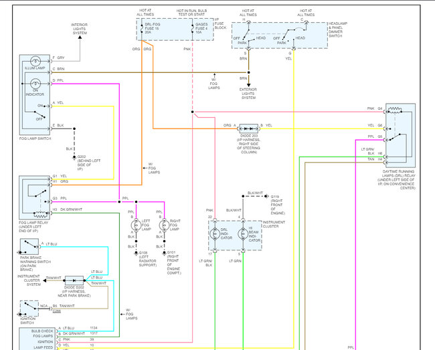435x350 pixels.
Task: Select the Diode 203 symbol
Action: (248, 128)
